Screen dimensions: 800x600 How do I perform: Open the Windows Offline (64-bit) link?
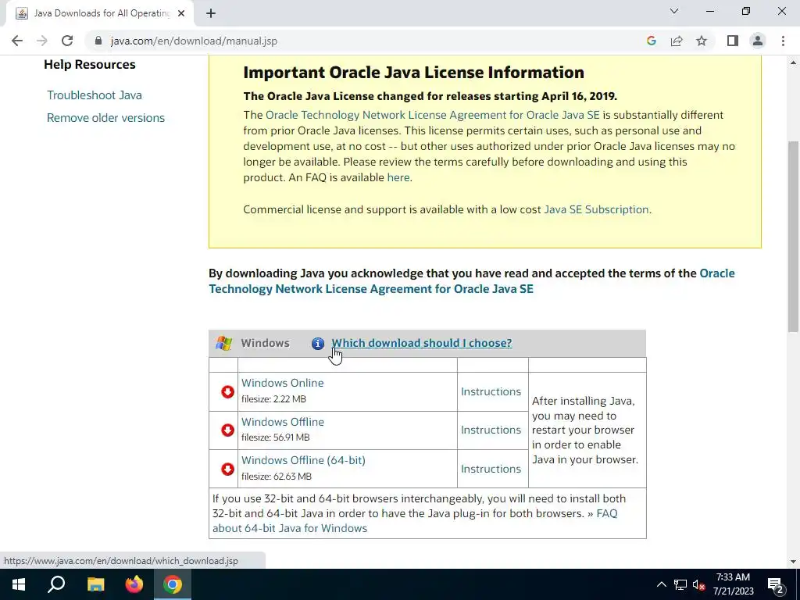point(303,460)
